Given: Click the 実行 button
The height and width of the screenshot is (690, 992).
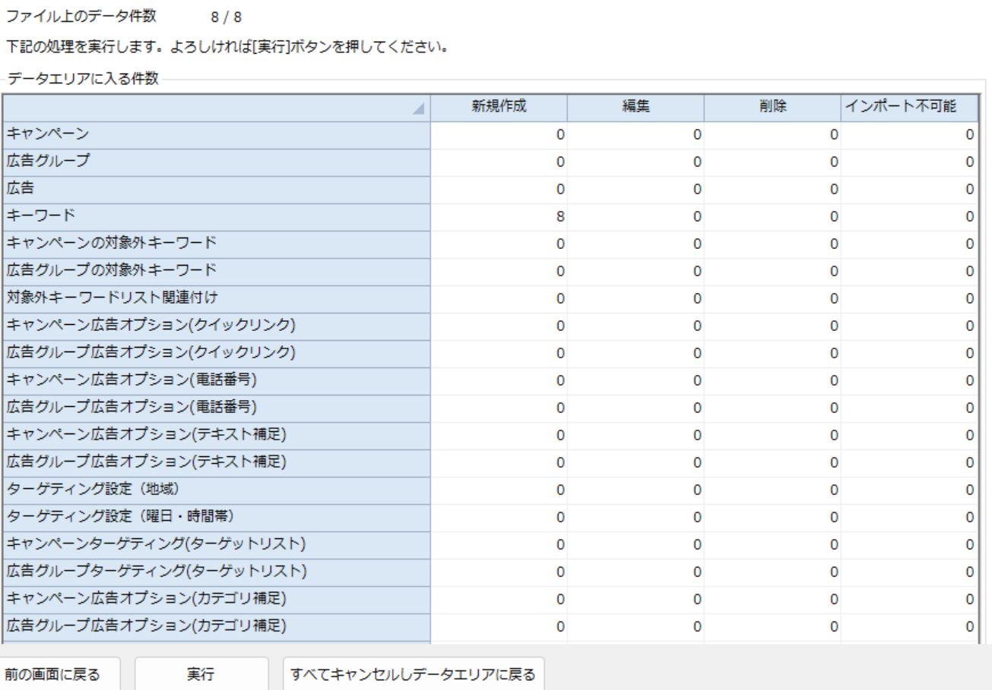Looking at the screenshot, I should coord(201,674).
